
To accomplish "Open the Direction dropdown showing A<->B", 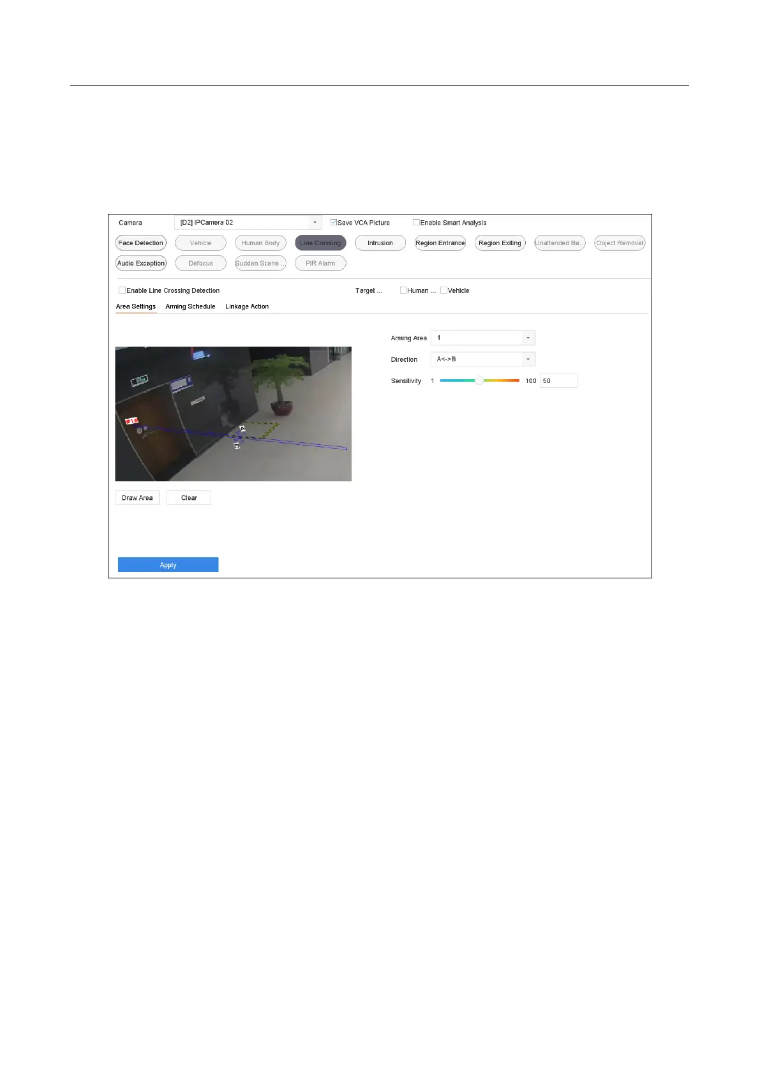I will [x=483, y=359].
